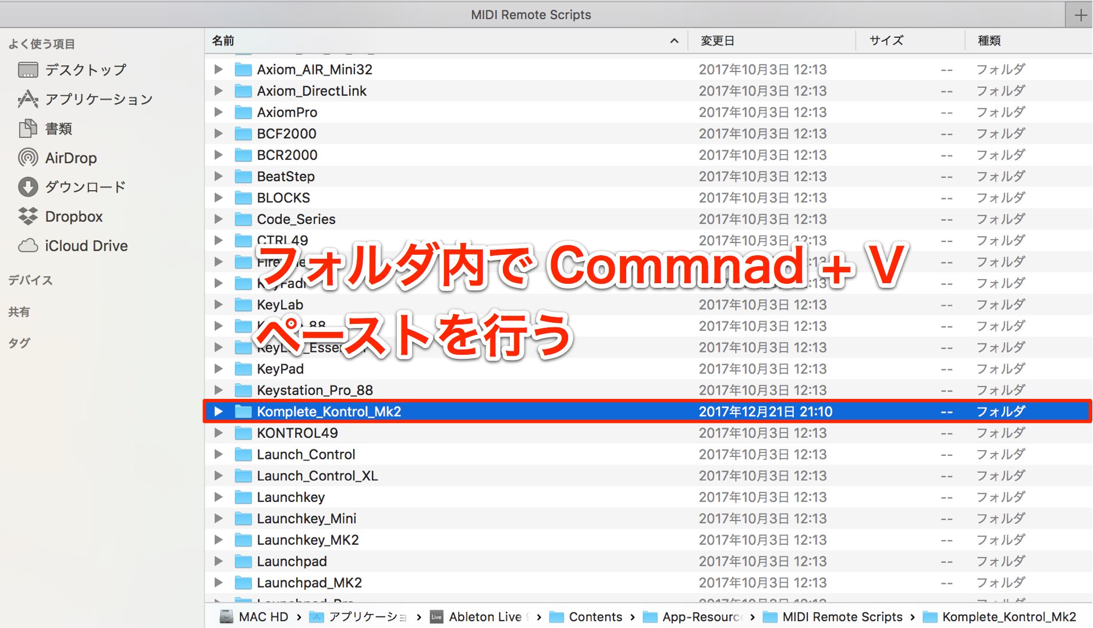The height and width of the screenshot is (628, 1093).
Task: Click the Devices (デバイス) sidebar heading
Action: click(30, 280)
